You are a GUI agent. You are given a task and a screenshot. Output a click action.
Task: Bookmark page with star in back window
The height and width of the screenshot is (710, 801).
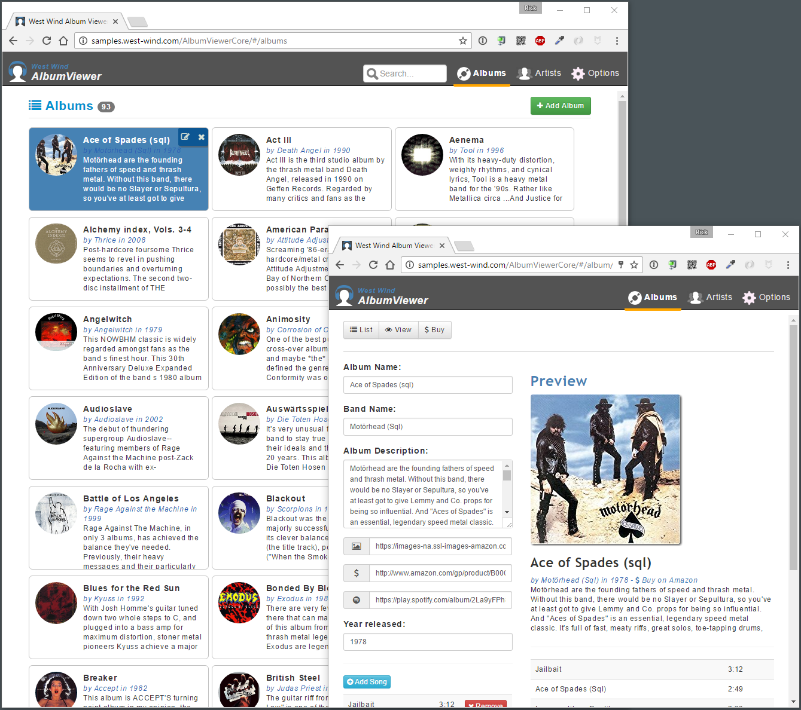(462, 41)
